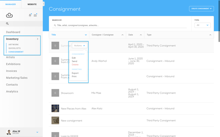The height and width of the screenshot is (137, 220).
Task: Open the notifications bell icon
Action: [30, 15]
